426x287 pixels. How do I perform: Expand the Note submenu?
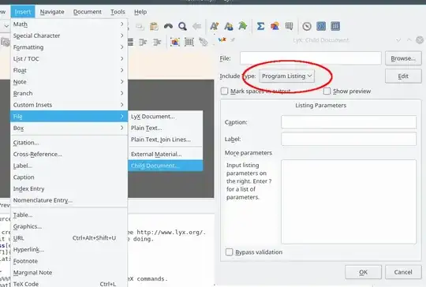click(69, 82)
